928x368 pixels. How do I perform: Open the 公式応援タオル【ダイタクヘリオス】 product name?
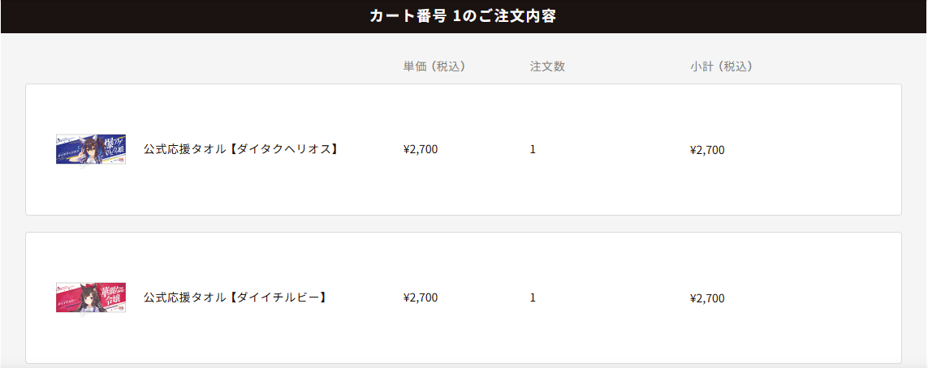[x=240, y=149]
